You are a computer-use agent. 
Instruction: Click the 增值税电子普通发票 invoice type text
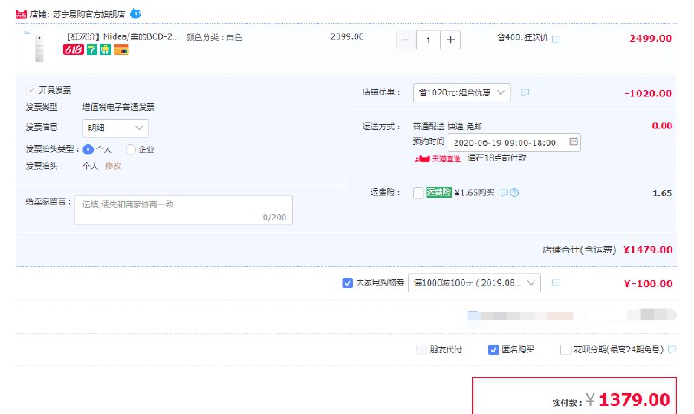(x=119, y=107)
